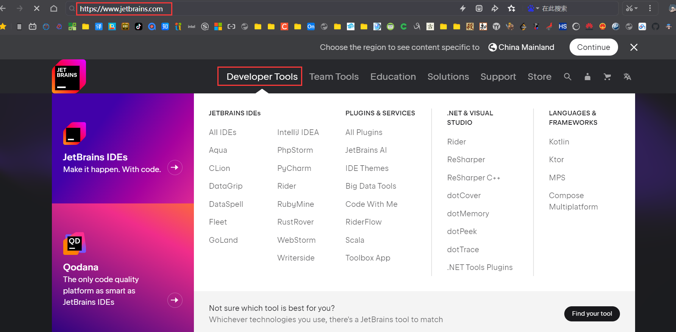This screenshot has height=332, width=676.
Task: Open the PyCharm link
Action: pos(294,168)
